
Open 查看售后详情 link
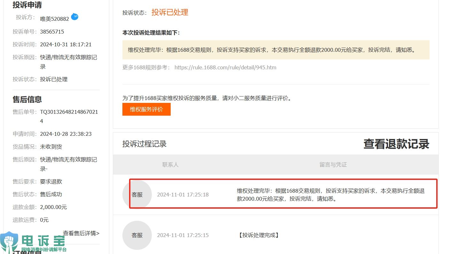(81, 233)
